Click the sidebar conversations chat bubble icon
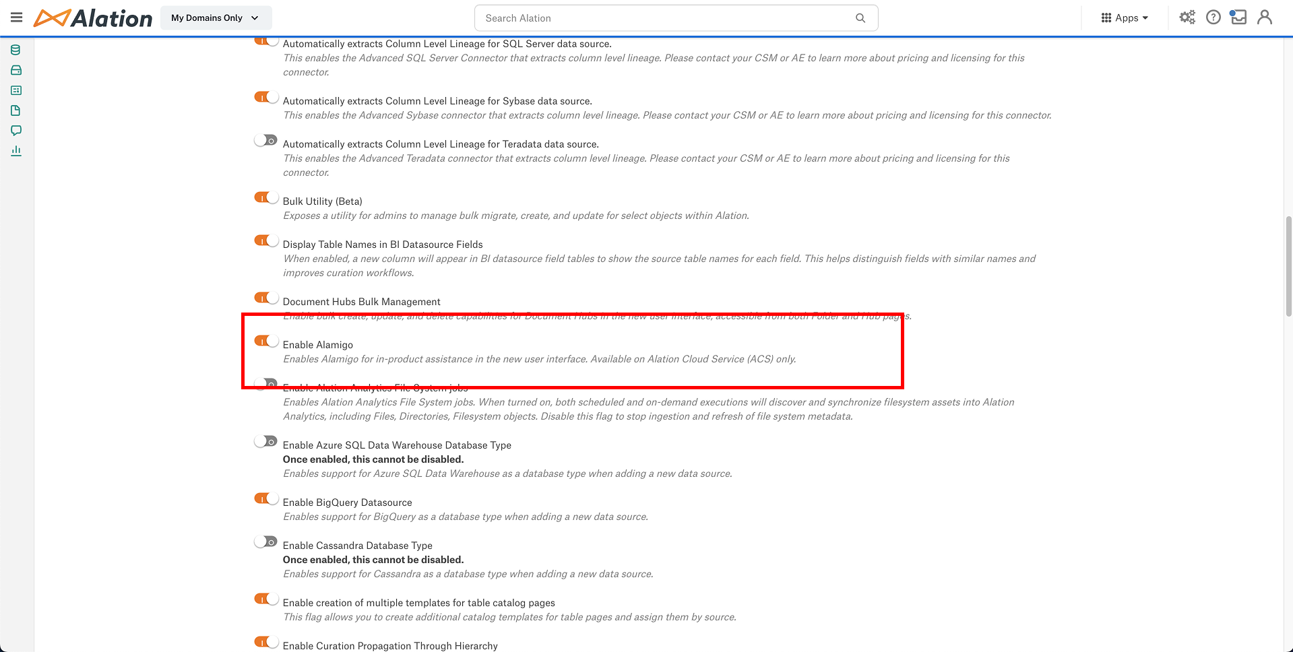 pos(16,131)
